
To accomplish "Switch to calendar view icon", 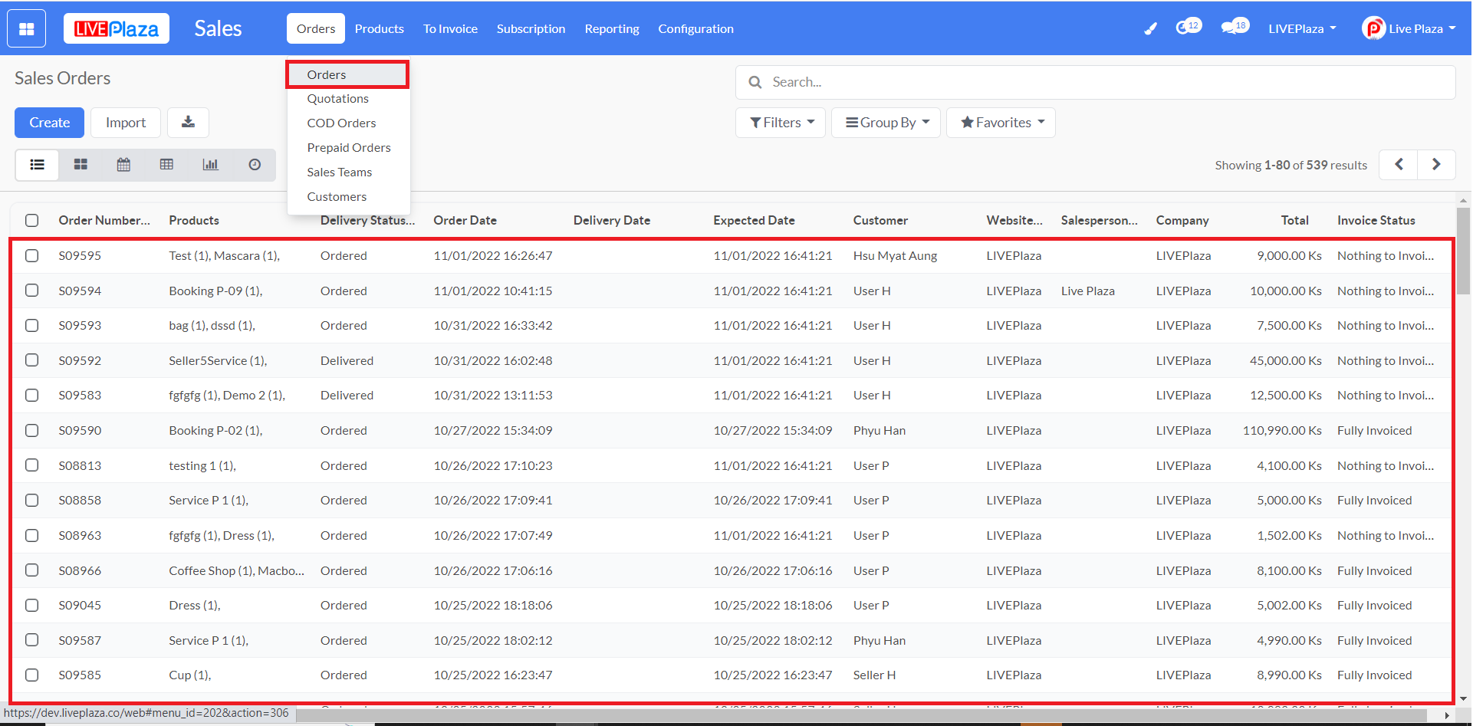I will click(123, 165).
